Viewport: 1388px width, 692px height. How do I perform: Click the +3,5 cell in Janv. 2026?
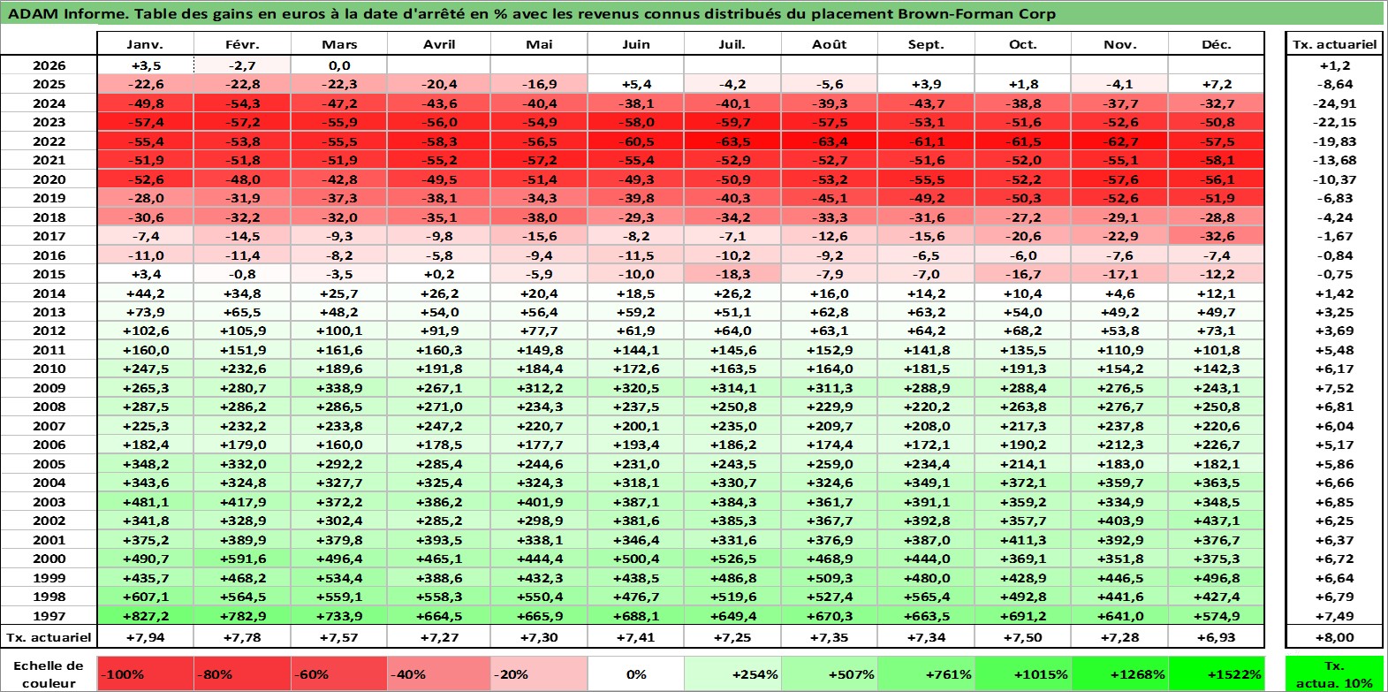click(x=145, y=65)
